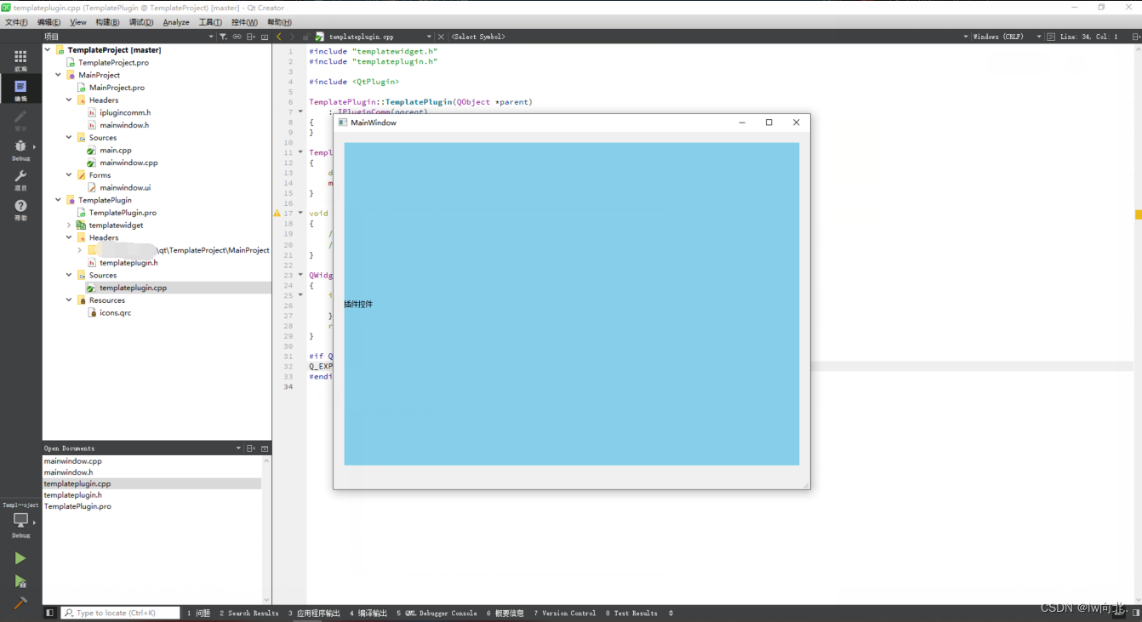Close the templateplugin.cpp editor document
1142x622 pixels.
[441, 37]
